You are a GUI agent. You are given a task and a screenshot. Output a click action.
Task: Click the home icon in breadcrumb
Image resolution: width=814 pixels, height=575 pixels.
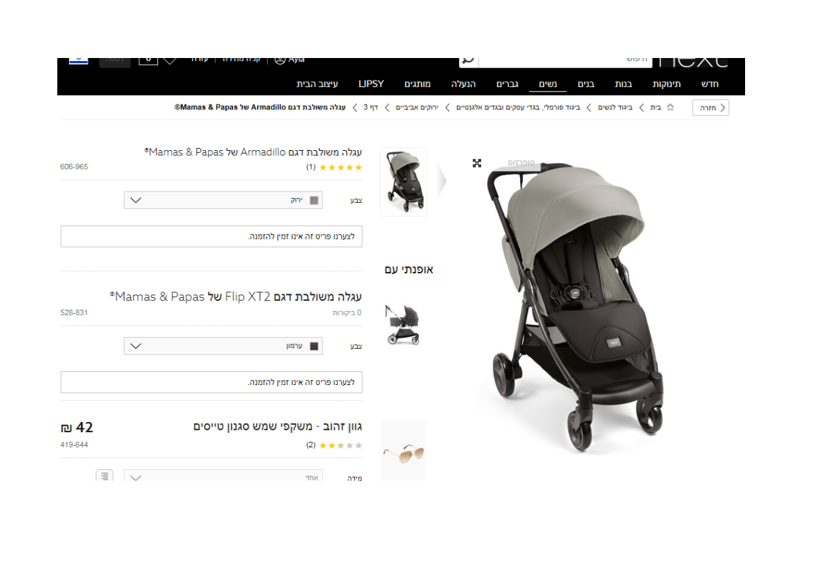click(x=670, y=107)
